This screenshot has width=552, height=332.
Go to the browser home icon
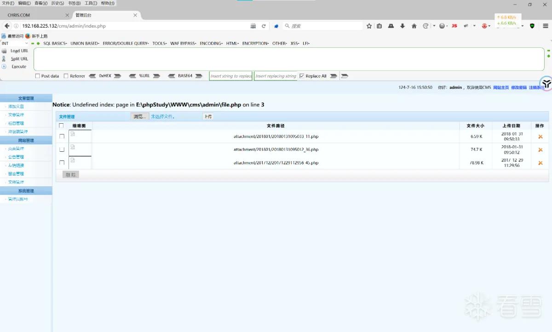click(414, 26)
